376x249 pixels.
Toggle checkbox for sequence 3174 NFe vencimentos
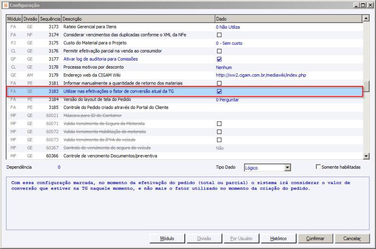click(219, 35)
